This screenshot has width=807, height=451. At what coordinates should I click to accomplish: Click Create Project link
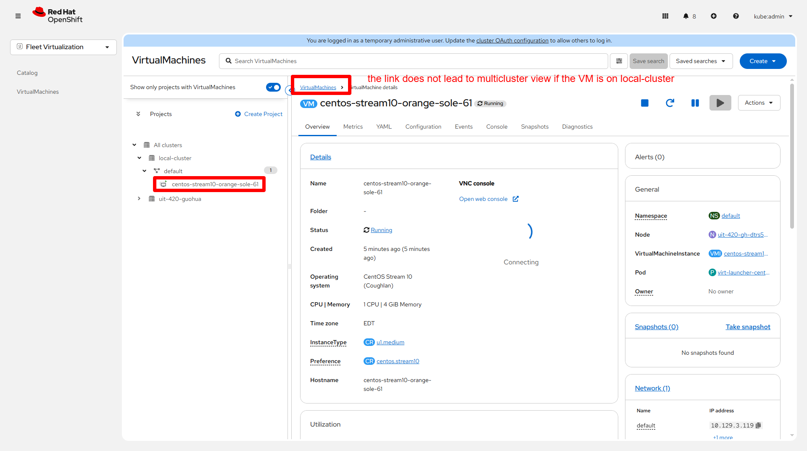click(259, 114)
